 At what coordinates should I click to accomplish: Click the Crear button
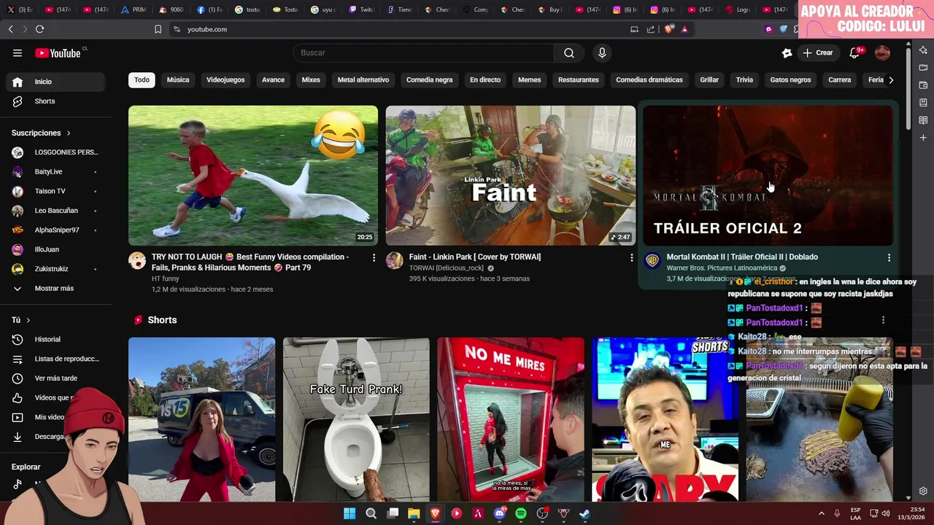click(x=818, y=52)
